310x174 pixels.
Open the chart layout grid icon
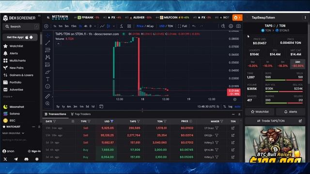[129, 26]
